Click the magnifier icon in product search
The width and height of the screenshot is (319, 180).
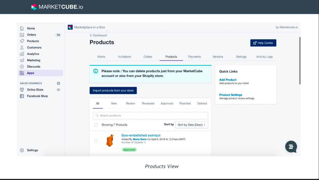97,115
